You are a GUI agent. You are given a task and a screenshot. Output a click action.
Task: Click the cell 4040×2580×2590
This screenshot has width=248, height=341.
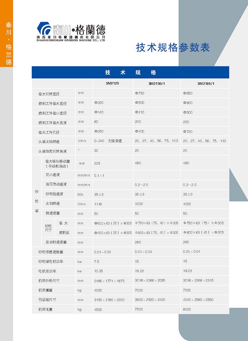(x=198, y=300)
